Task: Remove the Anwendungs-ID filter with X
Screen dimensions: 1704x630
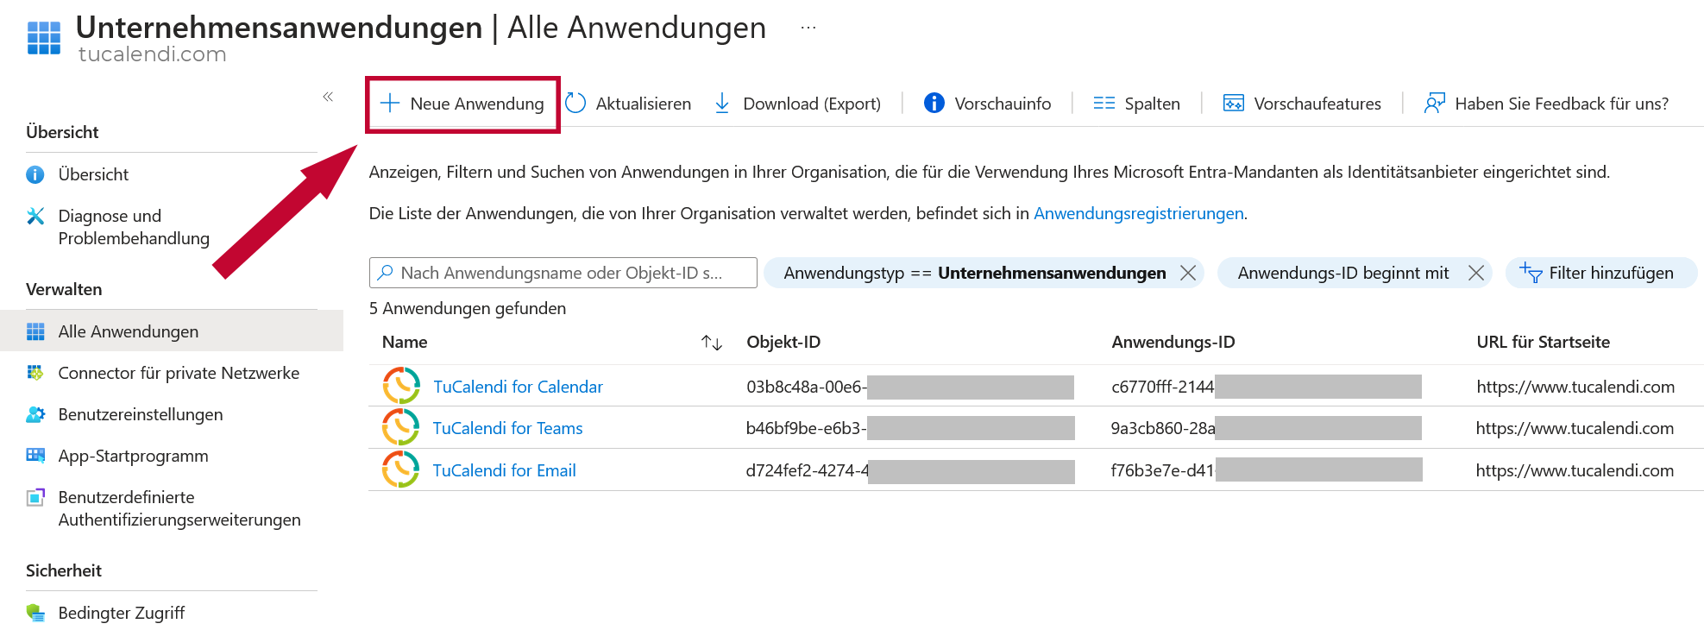Action: click(1476, 273)
